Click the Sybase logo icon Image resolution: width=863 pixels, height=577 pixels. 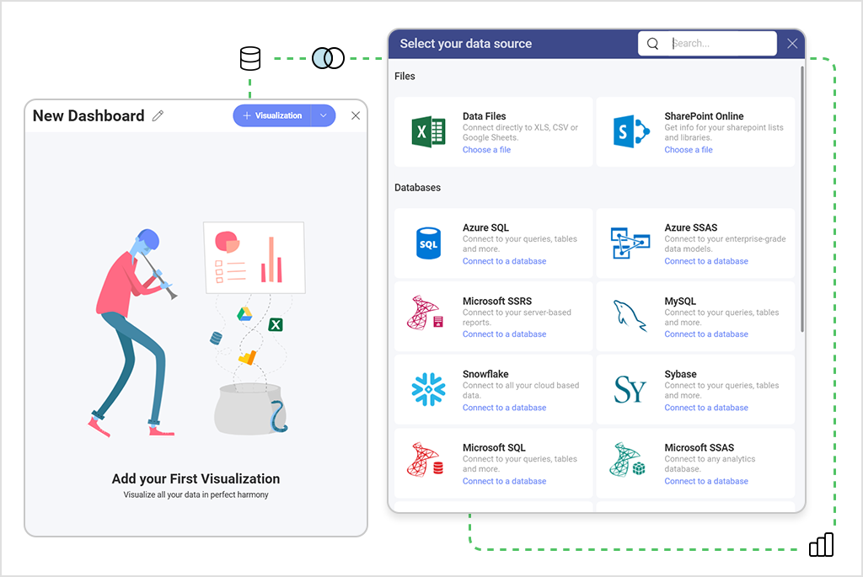[630, 390]
